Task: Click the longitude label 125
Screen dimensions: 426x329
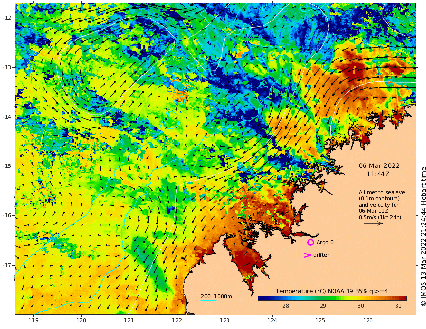Action: point(320,320)
